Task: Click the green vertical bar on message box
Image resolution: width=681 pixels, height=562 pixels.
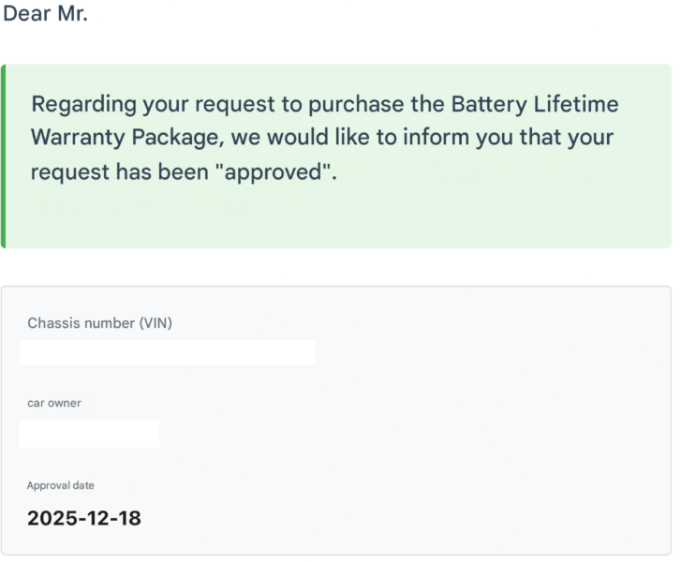Action: (x=3, y=156)
